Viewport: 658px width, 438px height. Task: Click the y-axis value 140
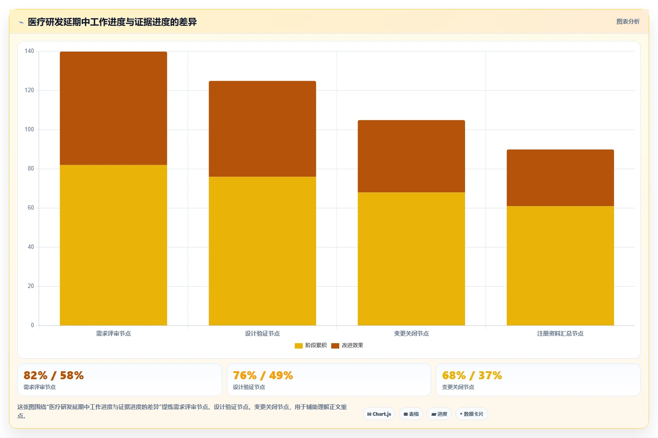29,51
